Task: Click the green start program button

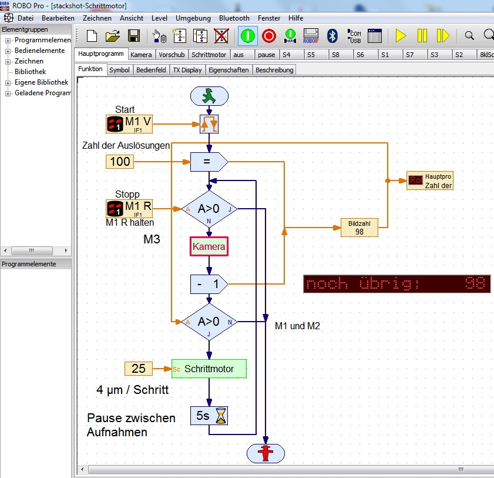Action: click(247, 36)
